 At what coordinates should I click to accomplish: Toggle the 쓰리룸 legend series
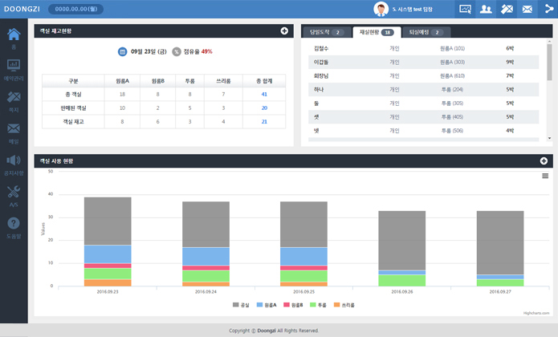tap(344, 305)
